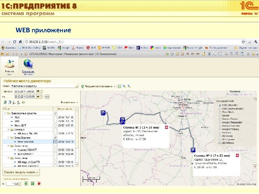Click the favorites star beside GPS/GLONASS title
259x194 pixels.
pyautogui.click(x=26, y=54)
